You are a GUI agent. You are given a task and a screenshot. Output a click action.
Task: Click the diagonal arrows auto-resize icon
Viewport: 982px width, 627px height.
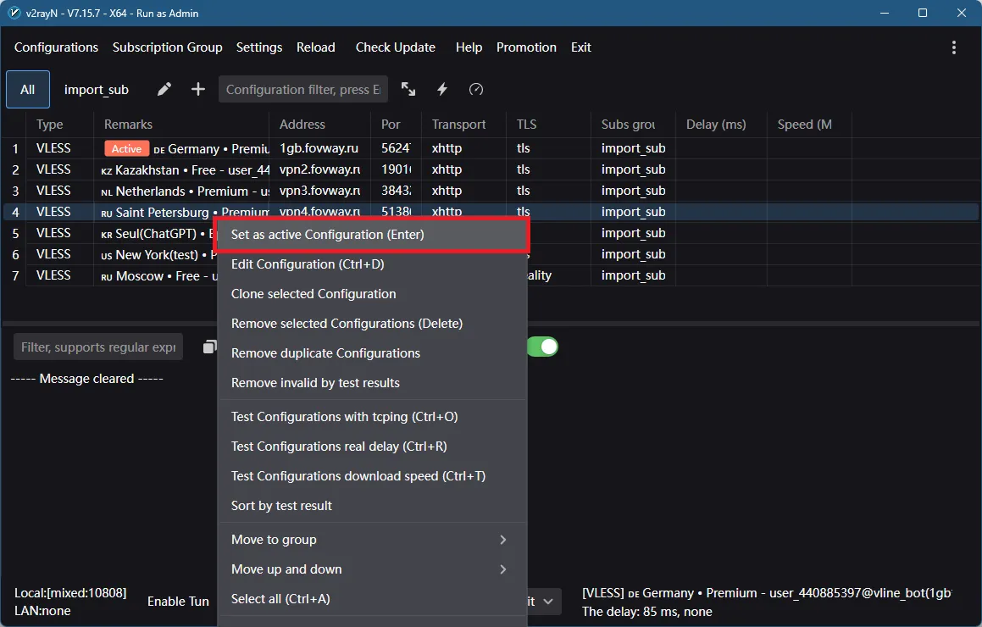(x=408, y=90)
